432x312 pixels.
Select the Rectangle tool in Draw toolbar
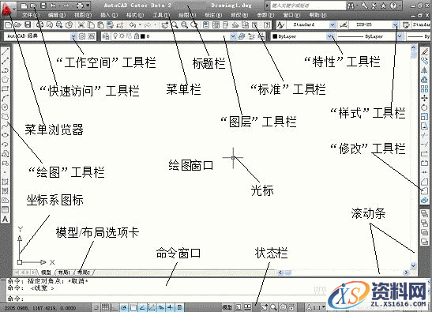pos(6,88)
